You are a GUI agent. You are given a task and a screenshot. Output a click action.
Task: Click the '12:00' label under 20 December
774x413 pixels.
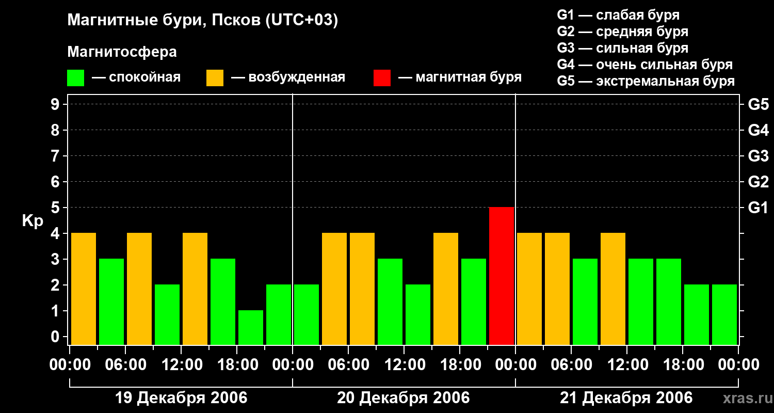click(404, 365)
